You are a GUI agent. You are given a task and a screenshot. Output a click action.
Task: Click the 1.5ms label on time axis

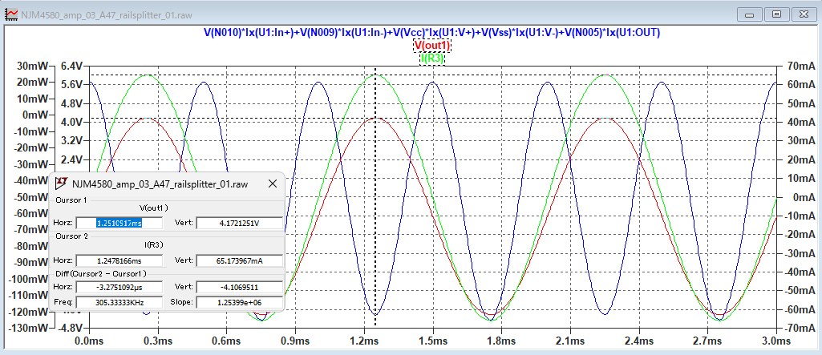point(432,341)
